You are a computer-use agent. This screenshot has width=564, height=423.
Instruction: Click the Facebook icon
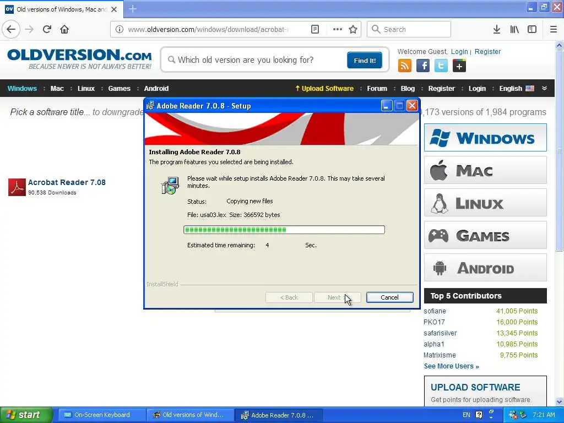coord(423,66)
